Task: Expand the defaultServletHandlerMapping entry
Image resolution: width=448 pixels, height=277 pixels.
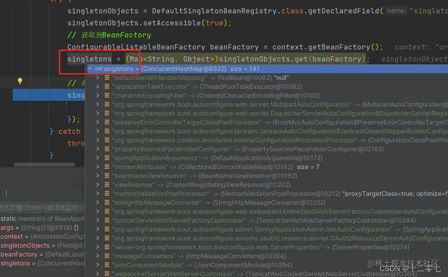Action: [x=98, y=78]
